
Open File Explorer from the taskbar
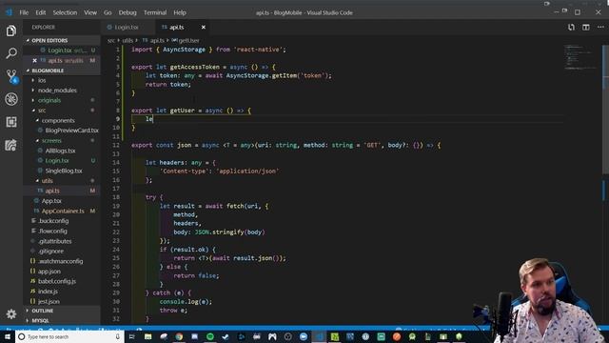(x=147, y=336)
